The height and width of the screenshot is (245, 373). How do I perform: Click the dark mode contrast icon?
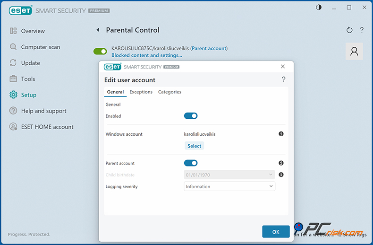point(319,8)
